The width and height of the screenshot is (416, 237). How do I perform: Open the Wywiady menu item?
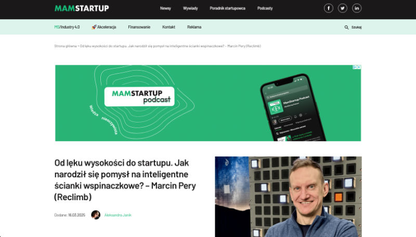click(190, 8)
